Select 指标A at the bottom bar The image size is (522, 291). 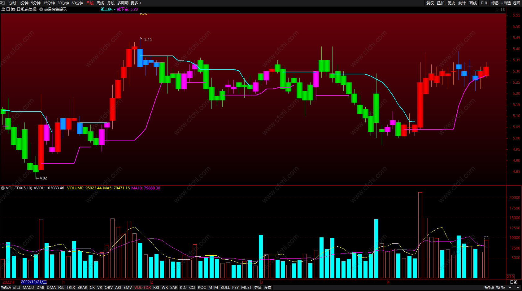coord(6,288)
